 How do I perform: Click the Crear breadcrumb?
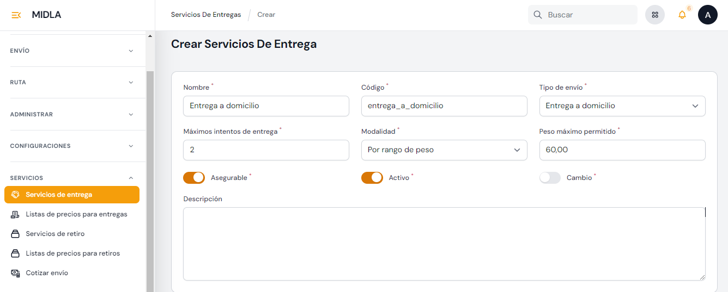(266, 15)
